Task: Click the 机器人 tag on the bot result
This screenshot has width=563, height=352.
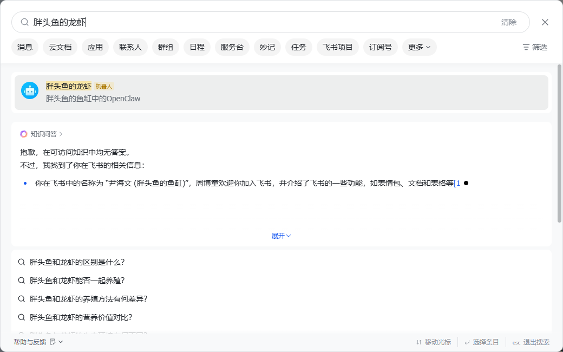Action: 104,86
